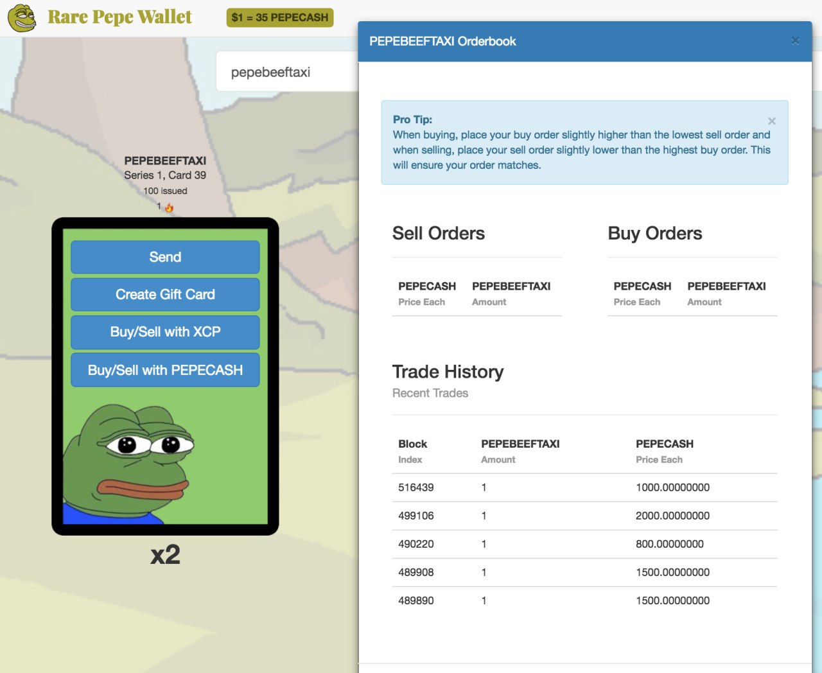The width and height of the screenshot is (822, 673).
Task: Click price 2000.00000000 in trade history
Action: click(672, 516)
